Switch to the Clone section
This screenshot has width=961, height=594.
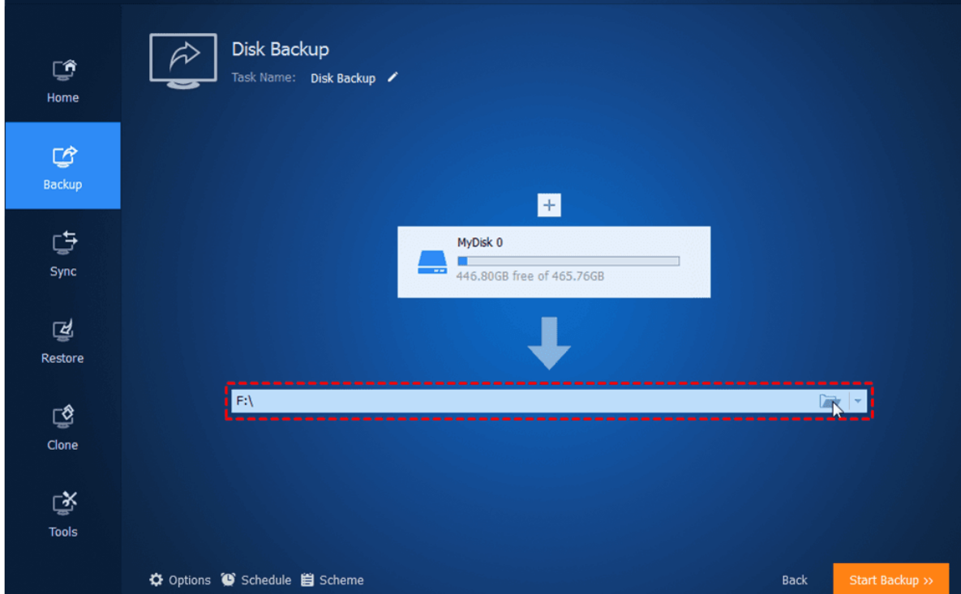(x=62, y=427)
